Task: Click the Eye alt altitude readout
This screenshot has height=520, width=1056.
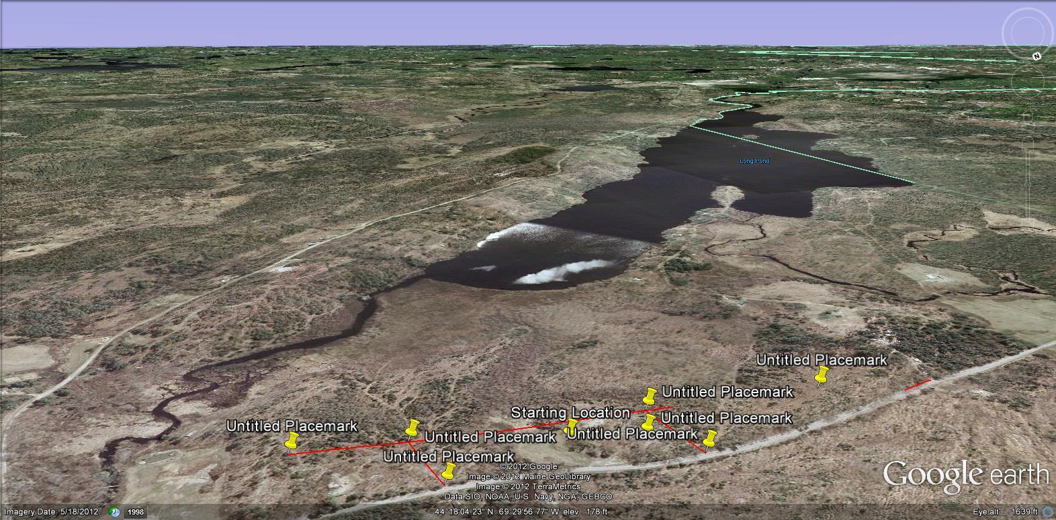Action: [x=1006, y=512]
